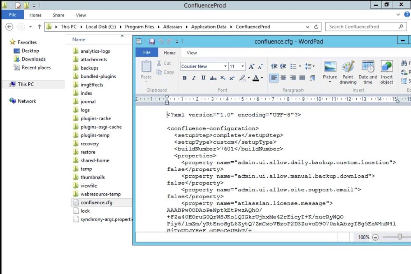Apply Superscript formatting
This screenshot has width=411, height=274.
pos(232,78)
